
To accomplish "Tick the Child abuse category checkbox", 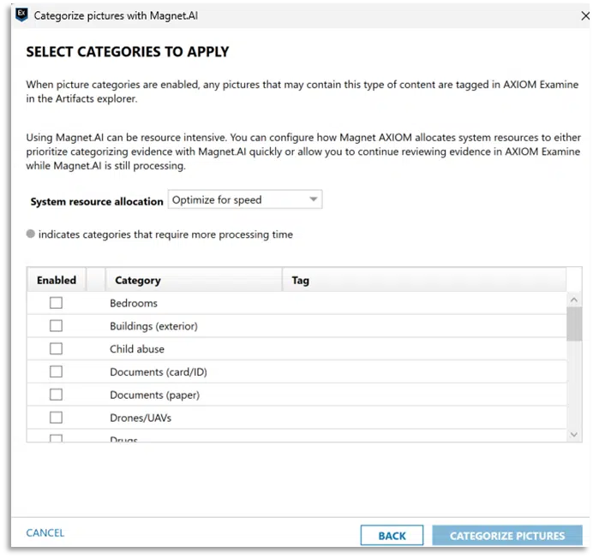I will (56, 349).
